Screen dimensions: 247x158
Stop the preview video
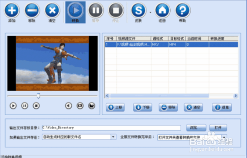click(36, 106)
